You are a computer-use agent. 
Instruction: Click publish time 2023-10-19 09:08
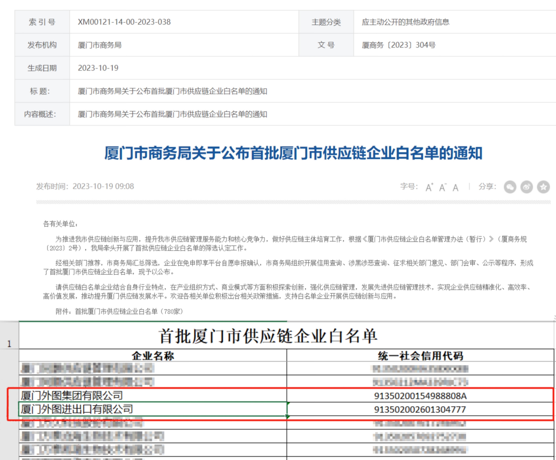103,186
